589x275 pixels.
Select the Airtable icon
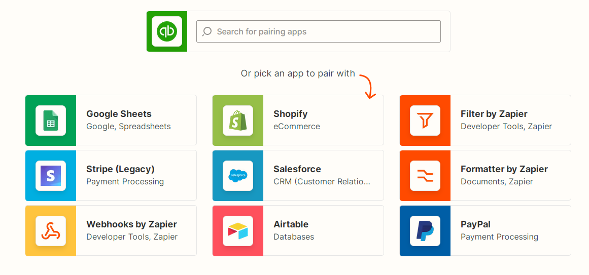click(x=238, y=231)
